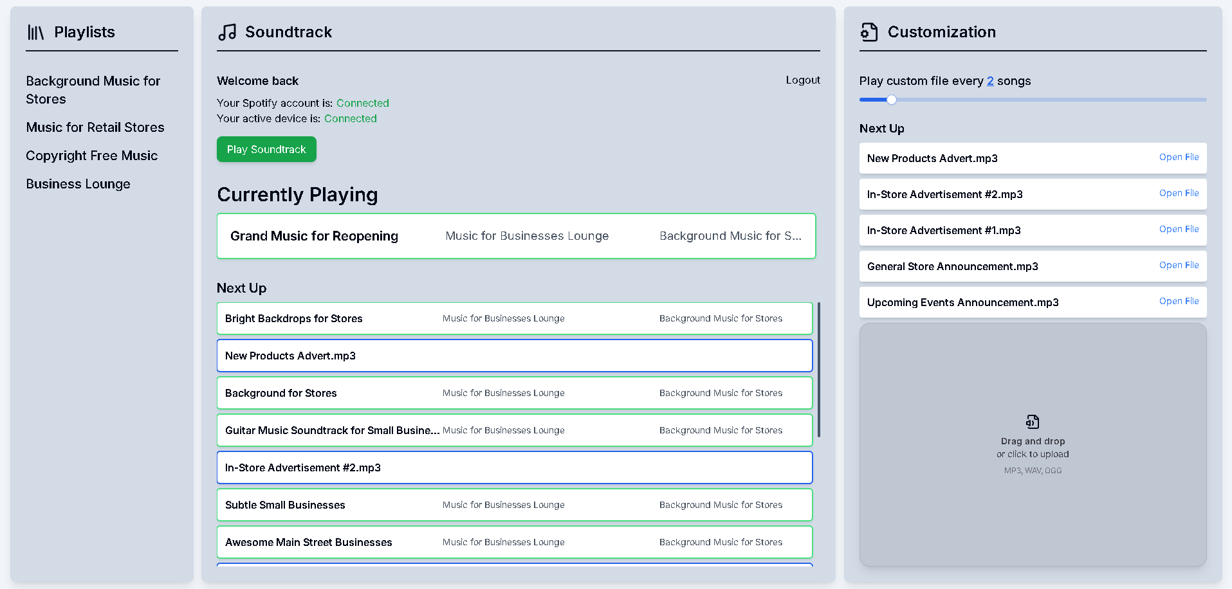This screenshot has height=589, width=1232.
Task: Click the custom file frequency slider handle
Action: tap(892, 100)
